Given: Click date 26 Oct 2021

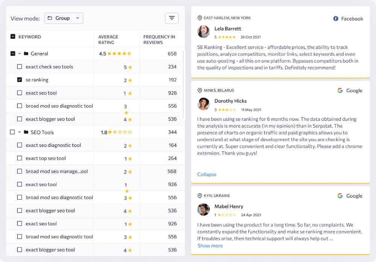Looking at the screenshot, I should [250, 37].
